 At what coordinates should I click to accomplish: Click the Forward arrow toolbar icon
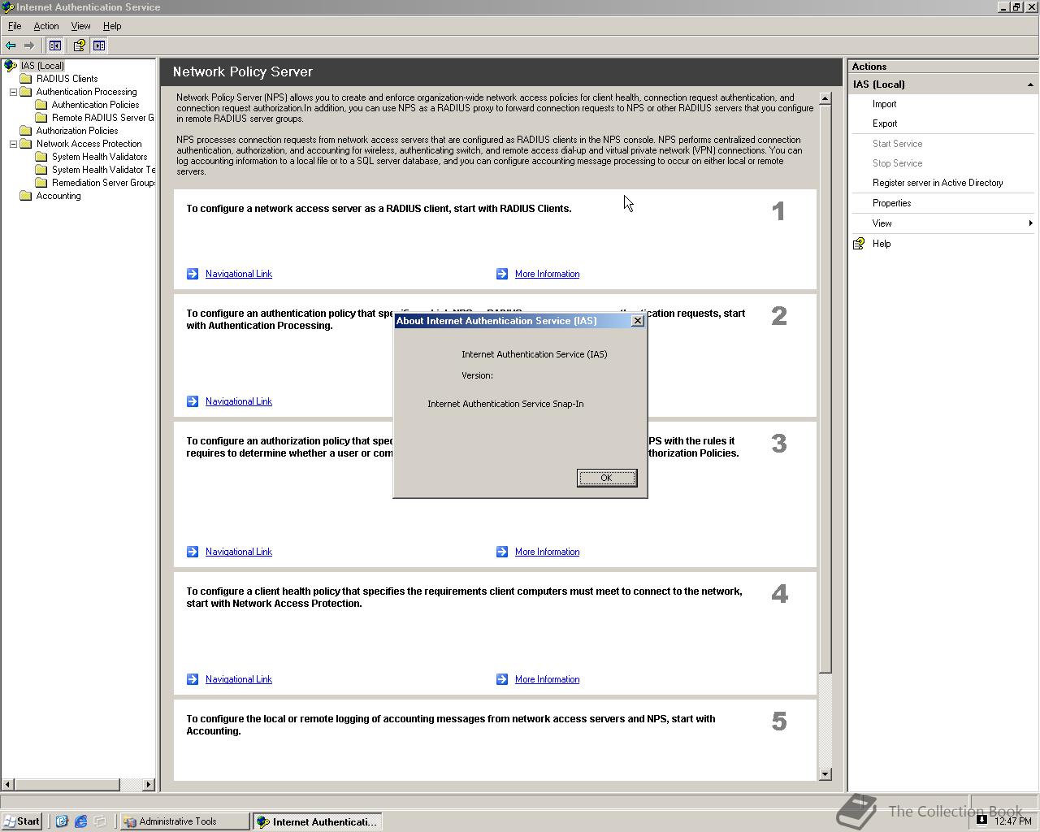pos(29,45)
